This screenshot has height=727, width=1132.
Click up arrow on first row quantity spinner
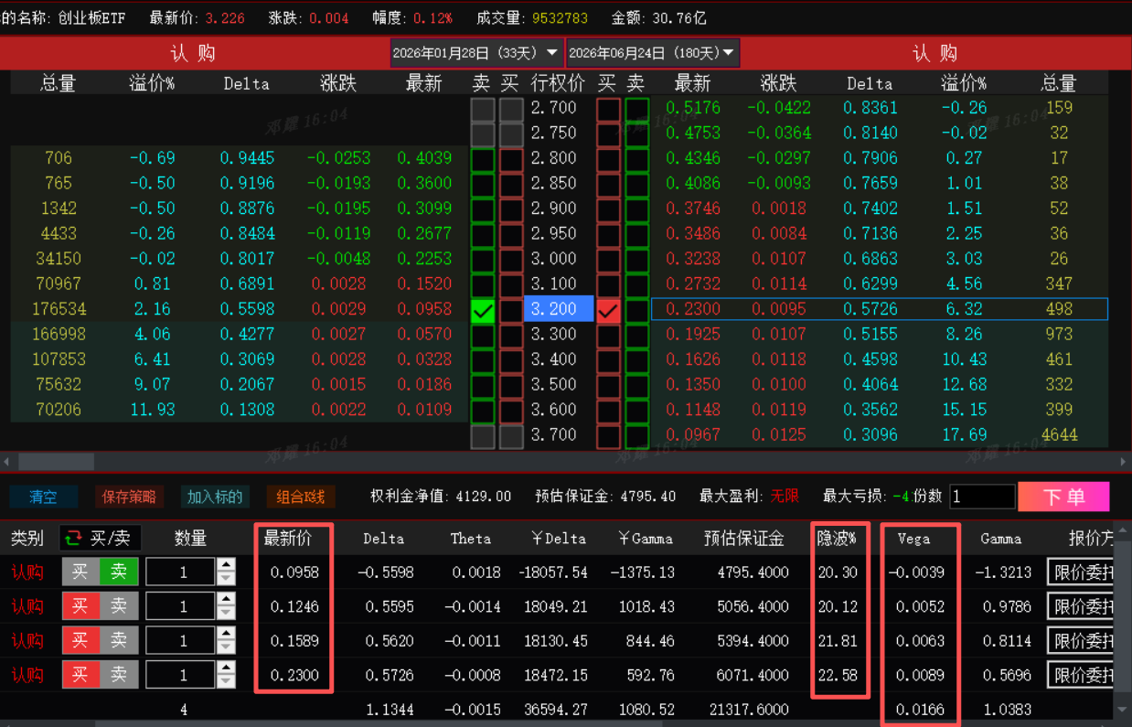tap(226, 566)
